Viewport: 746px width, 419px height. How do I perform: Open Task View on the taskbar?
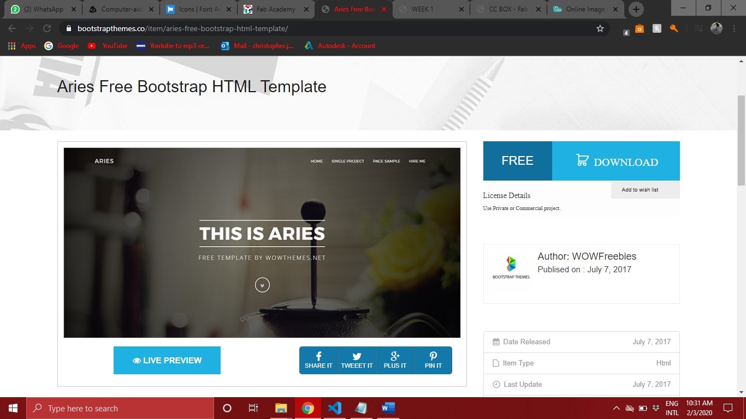(x=253, y=408)
